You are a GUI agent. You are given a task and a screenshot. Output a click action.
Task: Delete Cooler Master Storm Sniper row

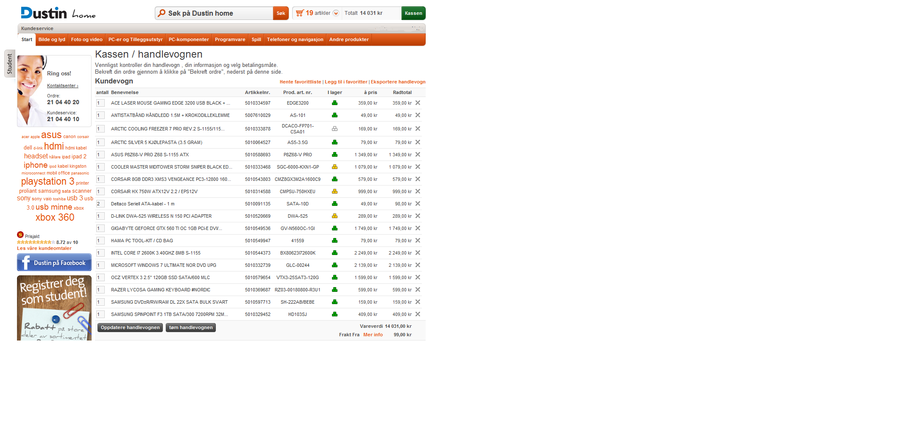pos(418,167)
